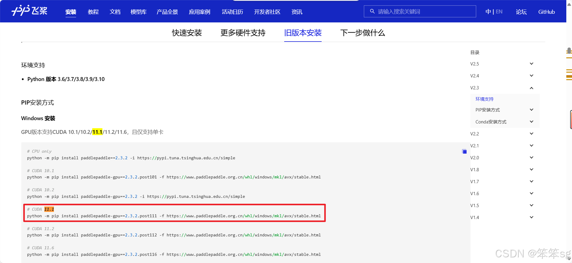Open the 开发者社区 nav item
Image resolution: width=572 pixels, height=263 pixels.
tap(267, 12)
